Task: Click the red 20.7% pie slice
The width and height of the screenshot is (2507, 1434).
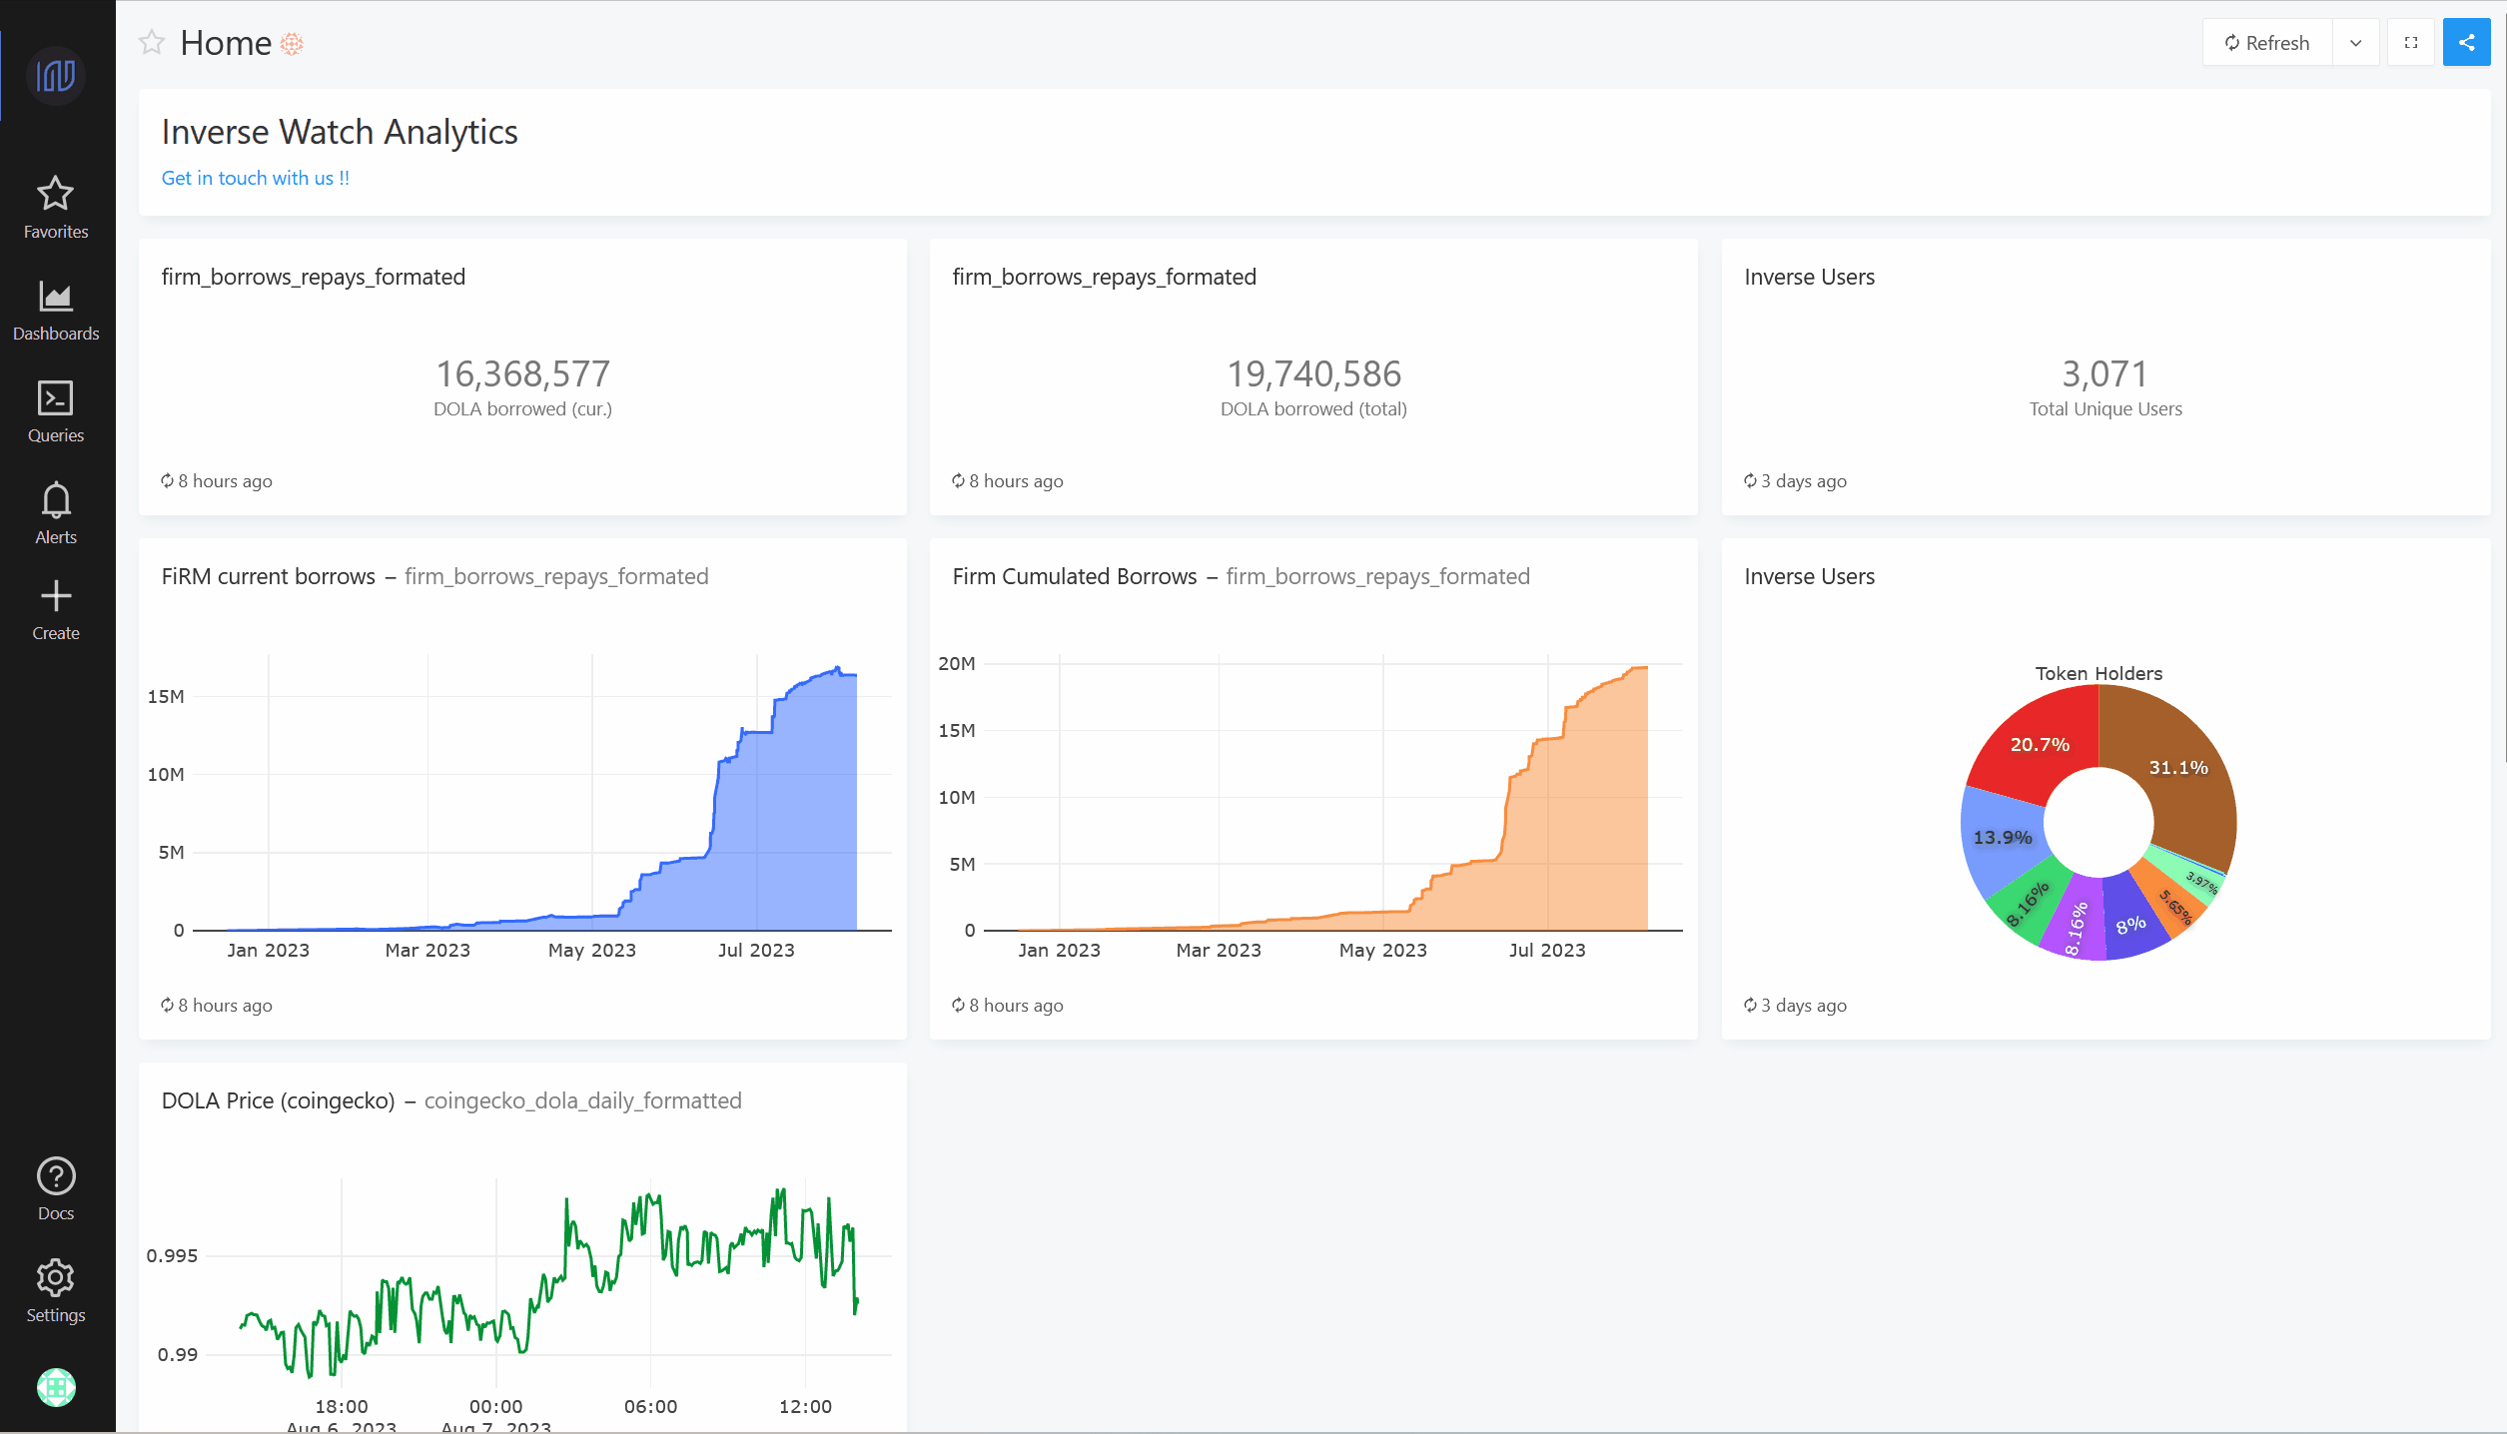Action: [2038, 744]
